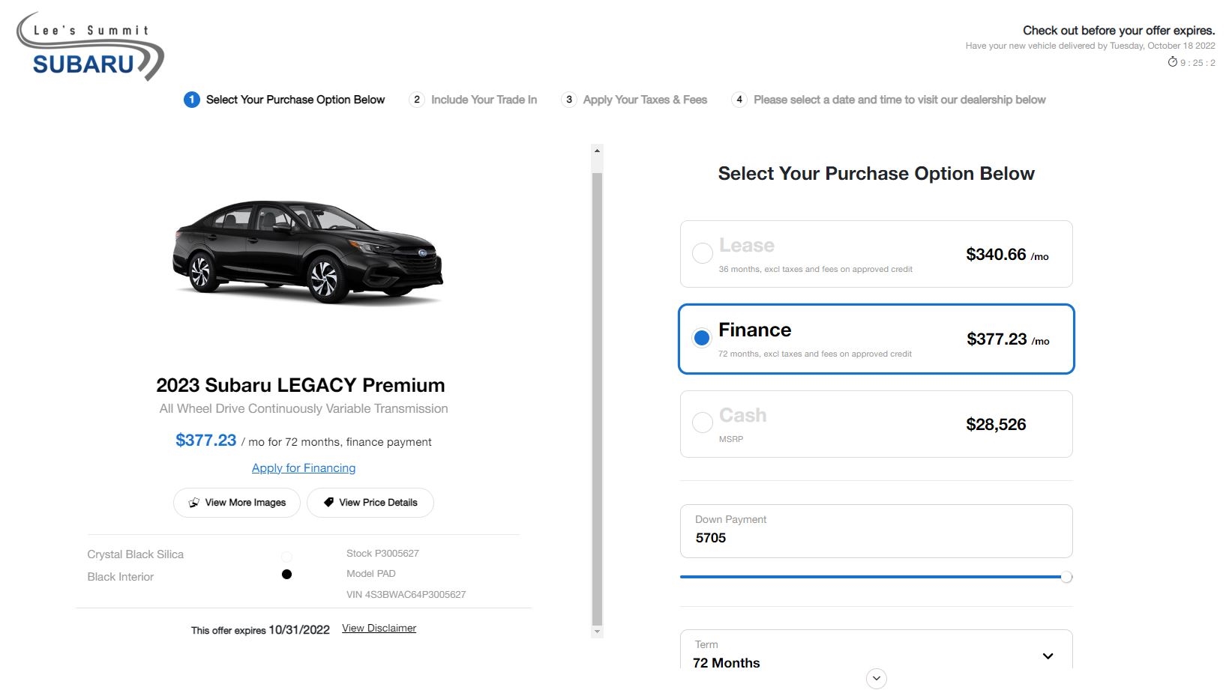The height and width of the screenshot is (690, 1229).
Task: Click the $377.23 /mo finance card price
Action: point(1008,339)
